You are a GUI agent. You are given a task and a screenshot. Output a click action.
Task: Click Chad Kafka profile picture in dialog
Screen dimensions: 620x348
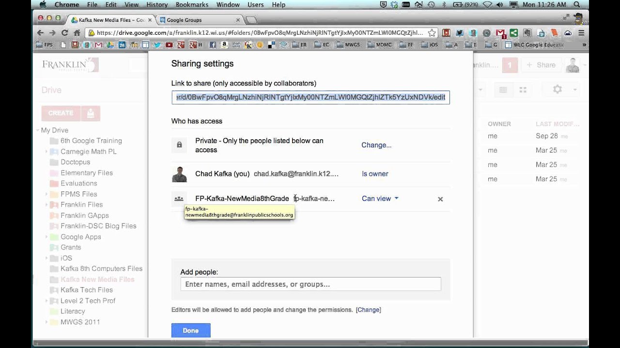[x=179, y=174]
